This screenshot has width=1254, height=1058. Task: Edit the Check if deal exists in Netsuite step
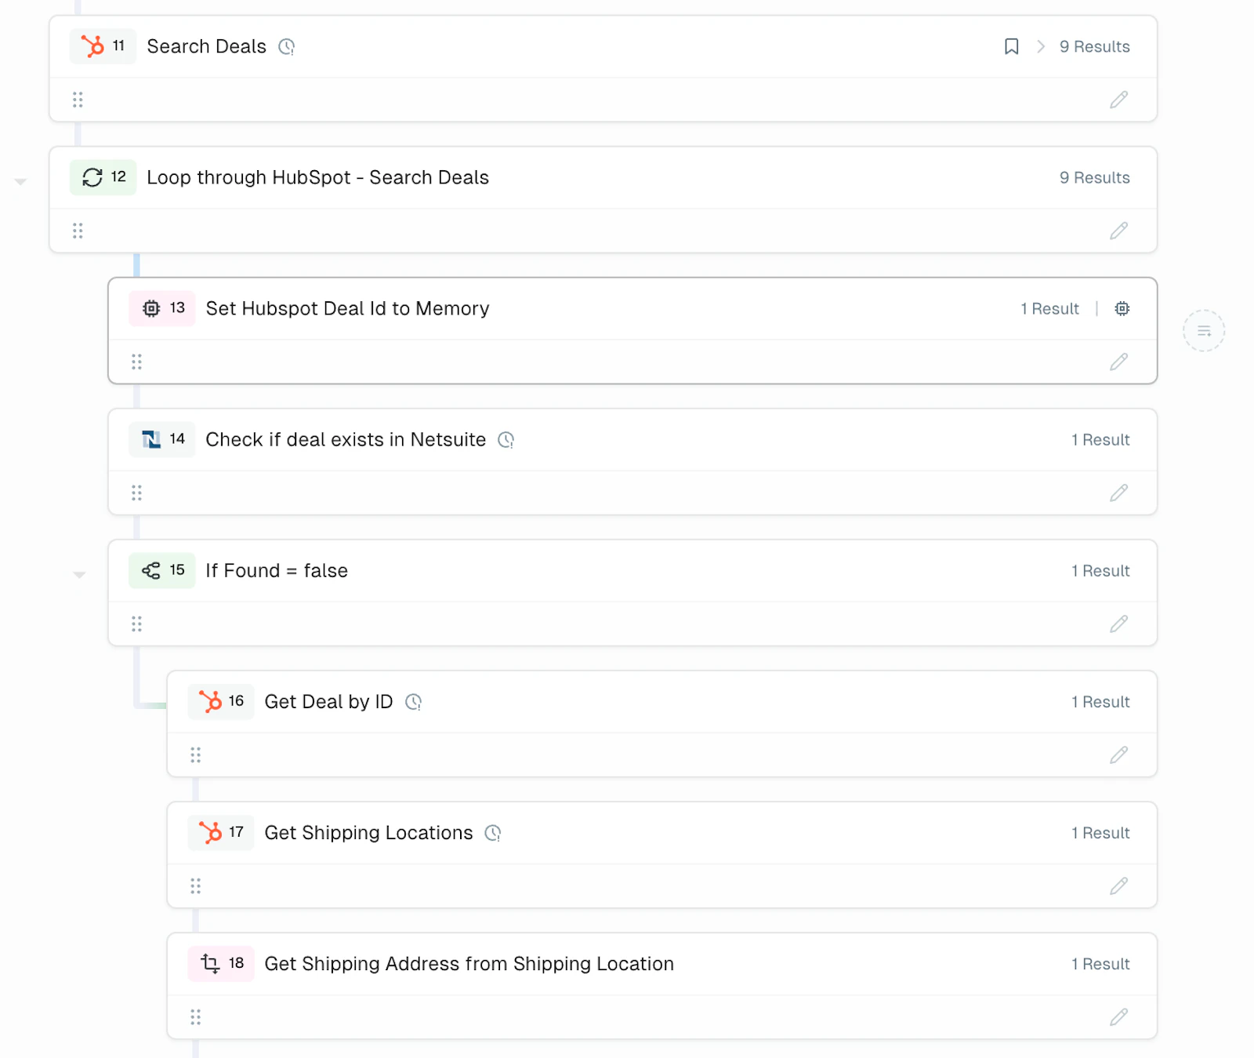[x=1119, y=493]
